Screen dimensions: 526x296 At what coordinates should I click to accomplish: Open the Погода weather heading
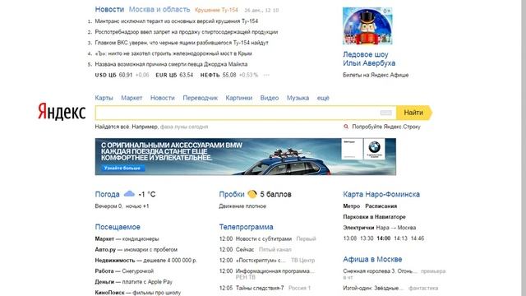pos(108,194)
